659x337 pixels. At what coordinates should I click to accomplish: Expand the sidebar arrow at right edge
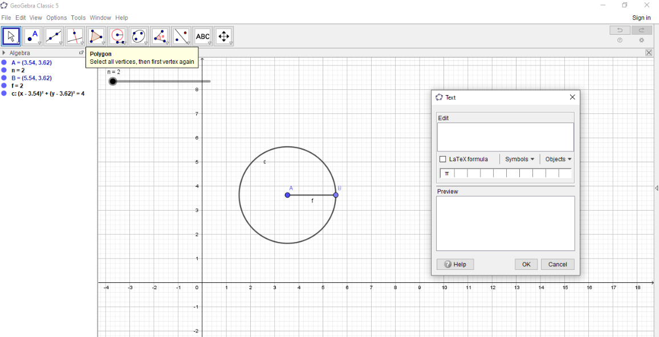[656, 188]
